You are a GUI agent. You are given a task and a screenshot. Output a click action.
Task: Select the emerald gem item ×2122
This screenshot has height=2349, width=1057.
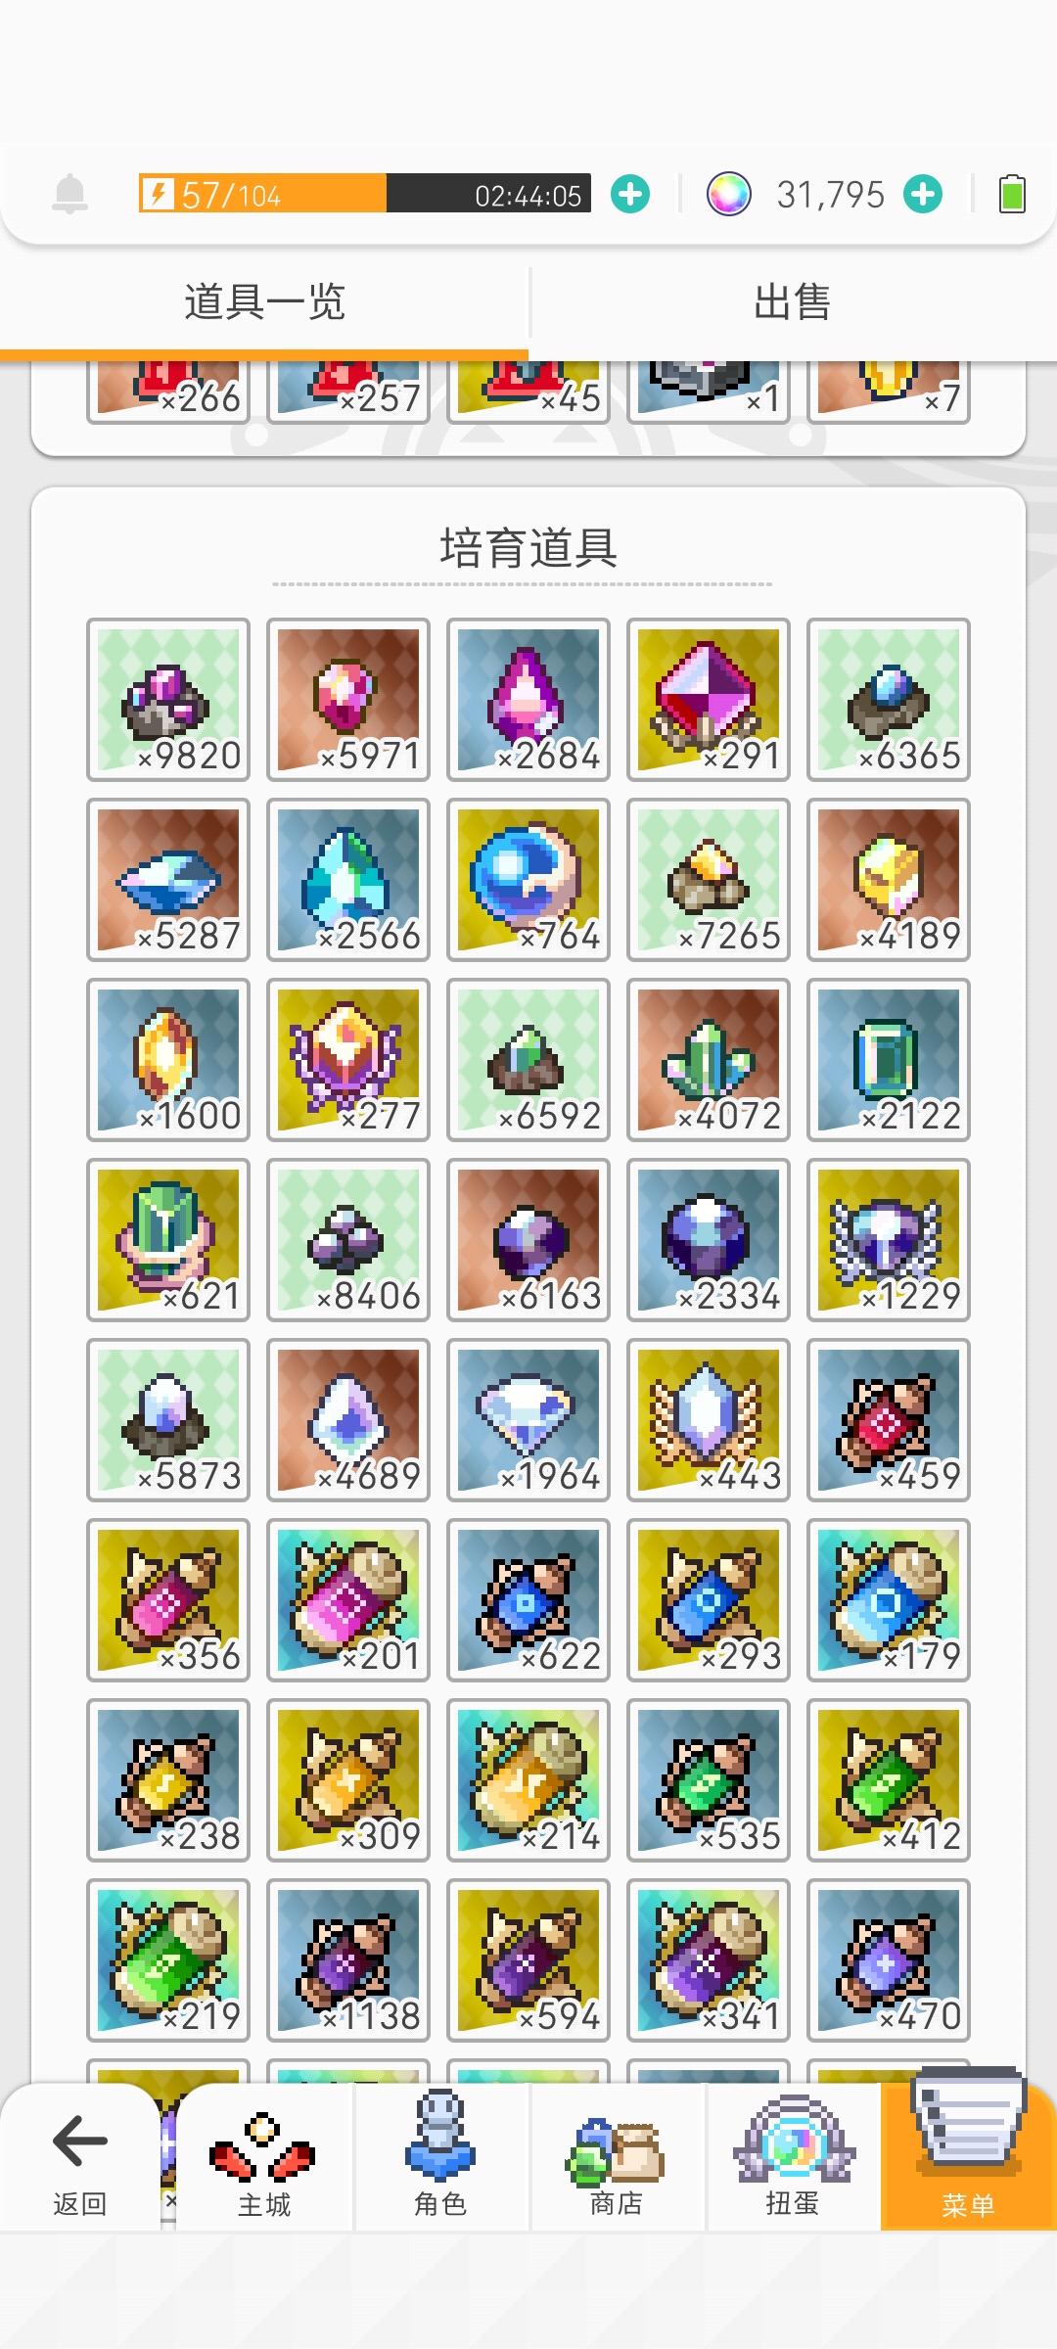point(889,1060)
